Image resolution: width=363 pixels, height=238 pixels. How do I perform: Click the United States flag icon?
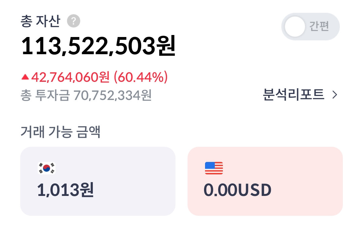pos(214,168)
